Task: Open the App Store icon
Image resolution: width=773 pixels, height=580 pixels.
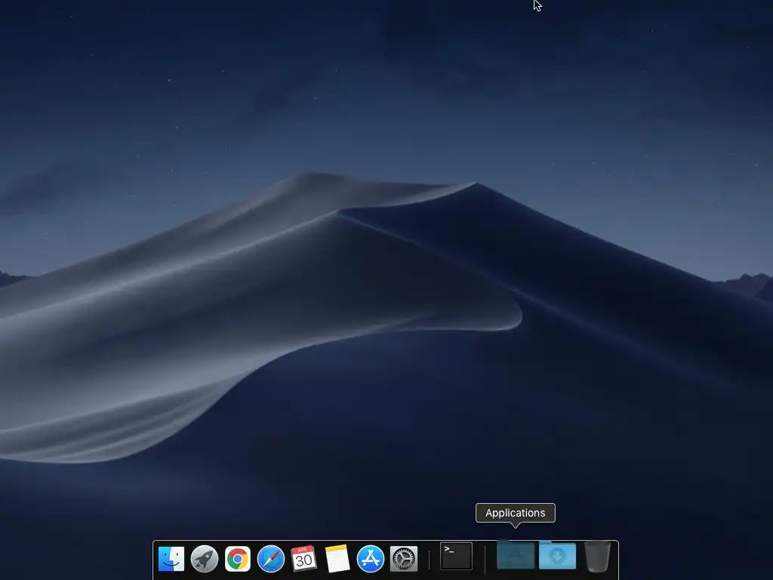Action: (x=370, y=559)
